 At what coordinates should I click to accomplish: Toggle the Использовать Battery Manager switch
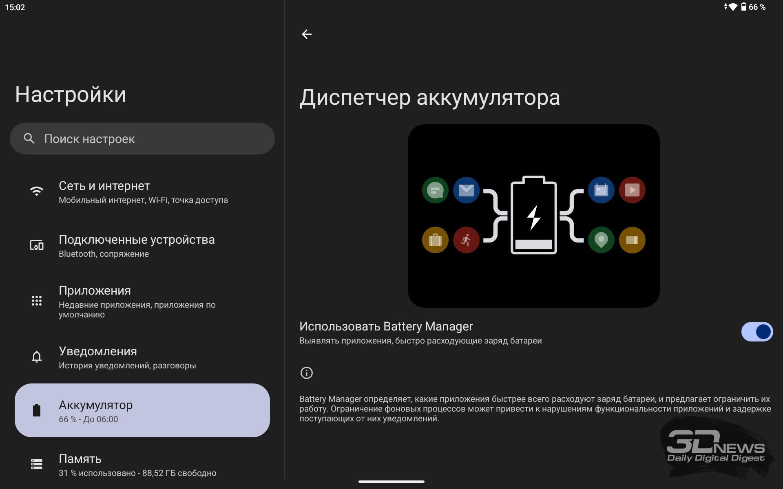757,332
